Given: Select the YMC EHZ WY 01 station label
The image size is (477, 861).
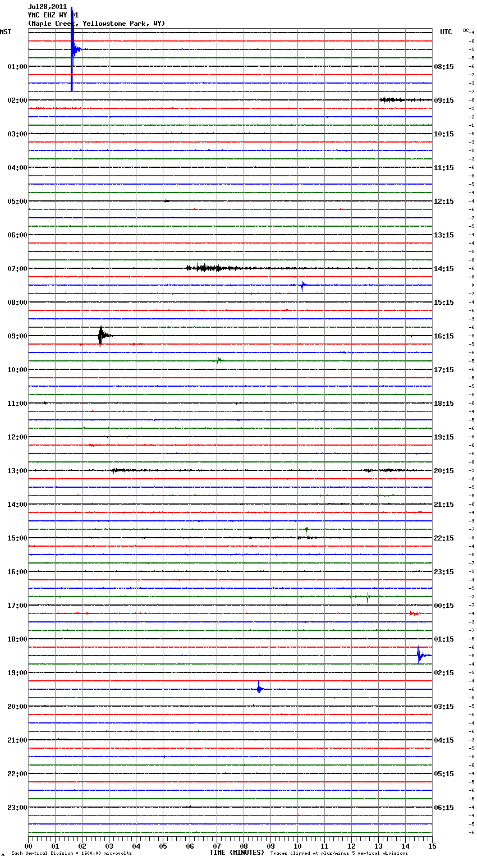Looking at the screenshot, I should tap(53, 15).
